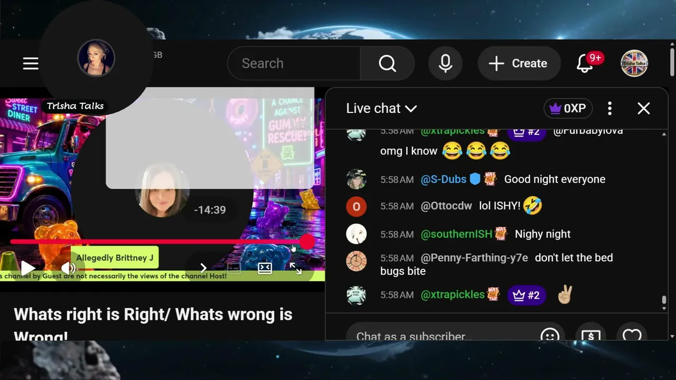The height and width of the screenshot is (380, 676).
Task: Click the rolling-laughing emoji after 'lol ISHY!'
Action: [533, 205]
